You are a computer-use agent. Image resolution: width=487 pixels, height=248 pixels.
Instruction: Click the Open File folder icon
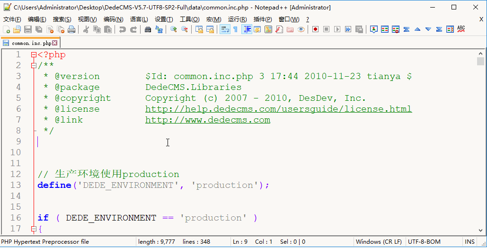(x=17, y=29)
